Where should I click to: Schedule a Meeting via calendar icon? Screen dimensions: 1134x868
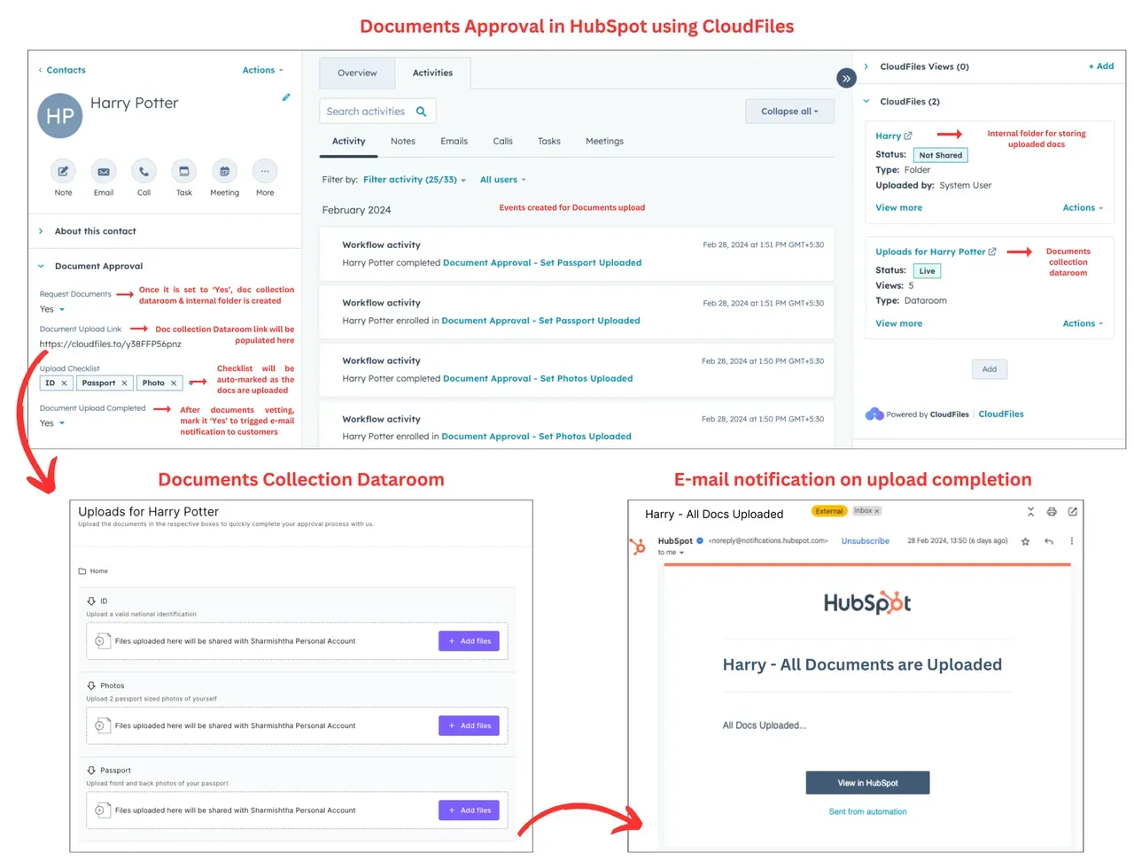tap(224, 171)
